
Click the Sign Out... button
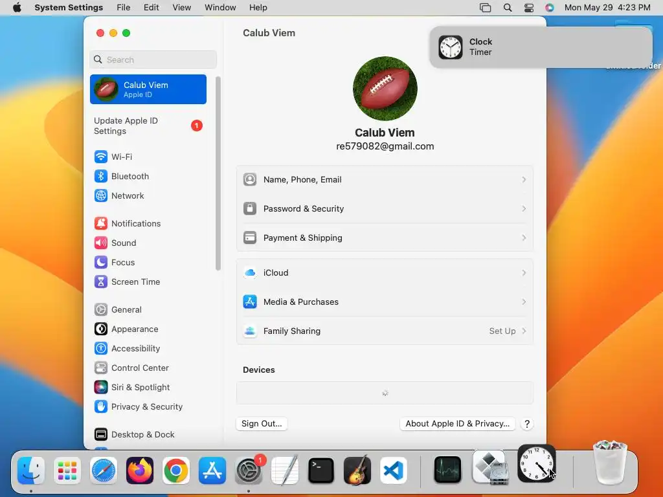tap(262, 424)
